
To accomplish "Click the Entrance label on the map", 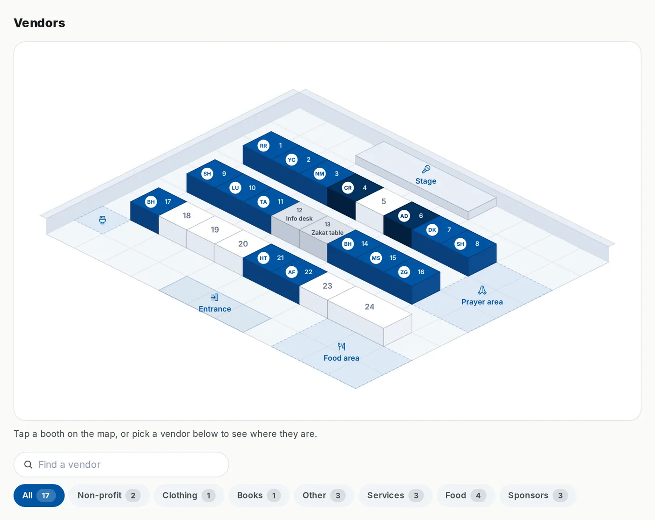I will (x=215, y=309).
